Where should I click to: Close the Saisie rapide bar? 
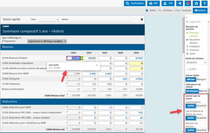tap(142, 19)
